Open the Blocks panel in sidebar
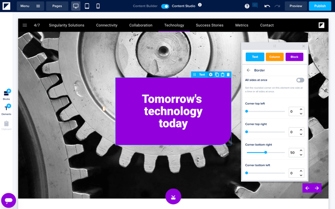 pyautogui.click(x=6, y=94)
